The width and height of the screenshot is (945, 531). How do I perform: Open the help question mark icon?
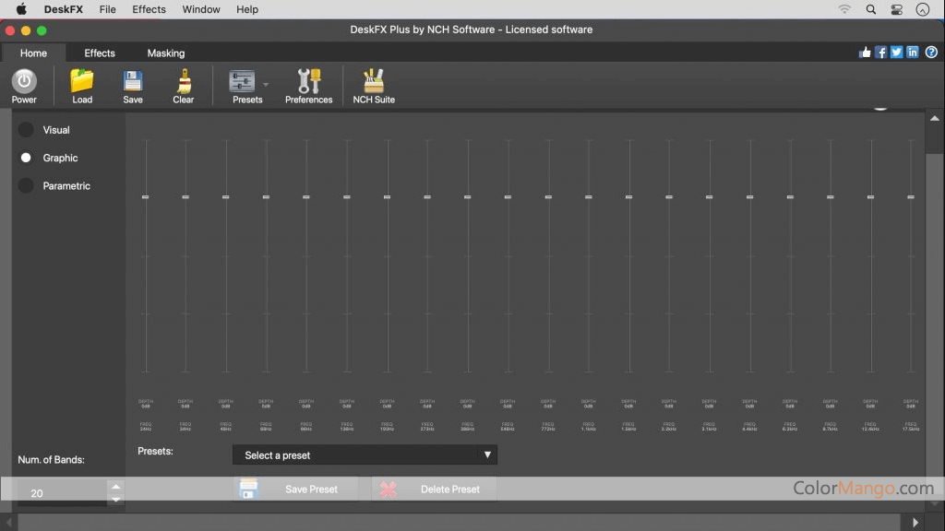coord(932,53)
